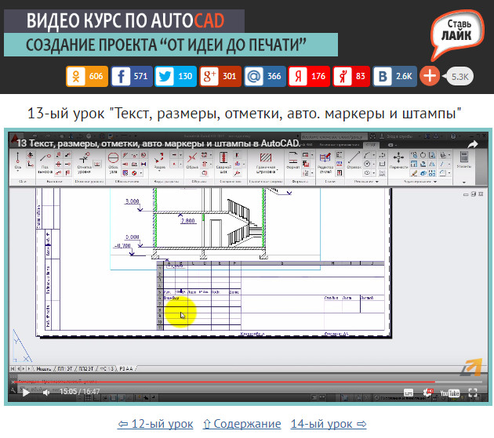Toggle subtitles in the video player
The width and height of the screenshot is (494, 438).
pyautogui.click(x=409, y=393)
